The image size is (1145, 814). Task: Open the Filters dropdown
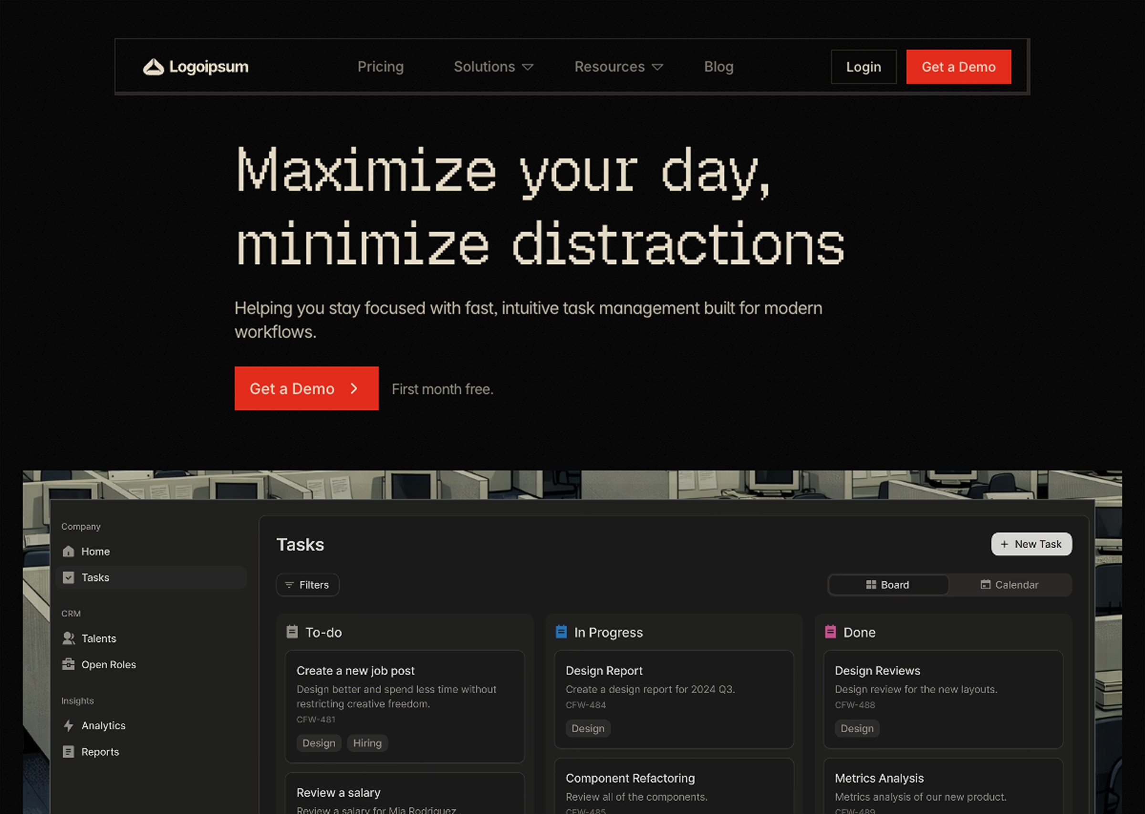(x=307, y=585)
